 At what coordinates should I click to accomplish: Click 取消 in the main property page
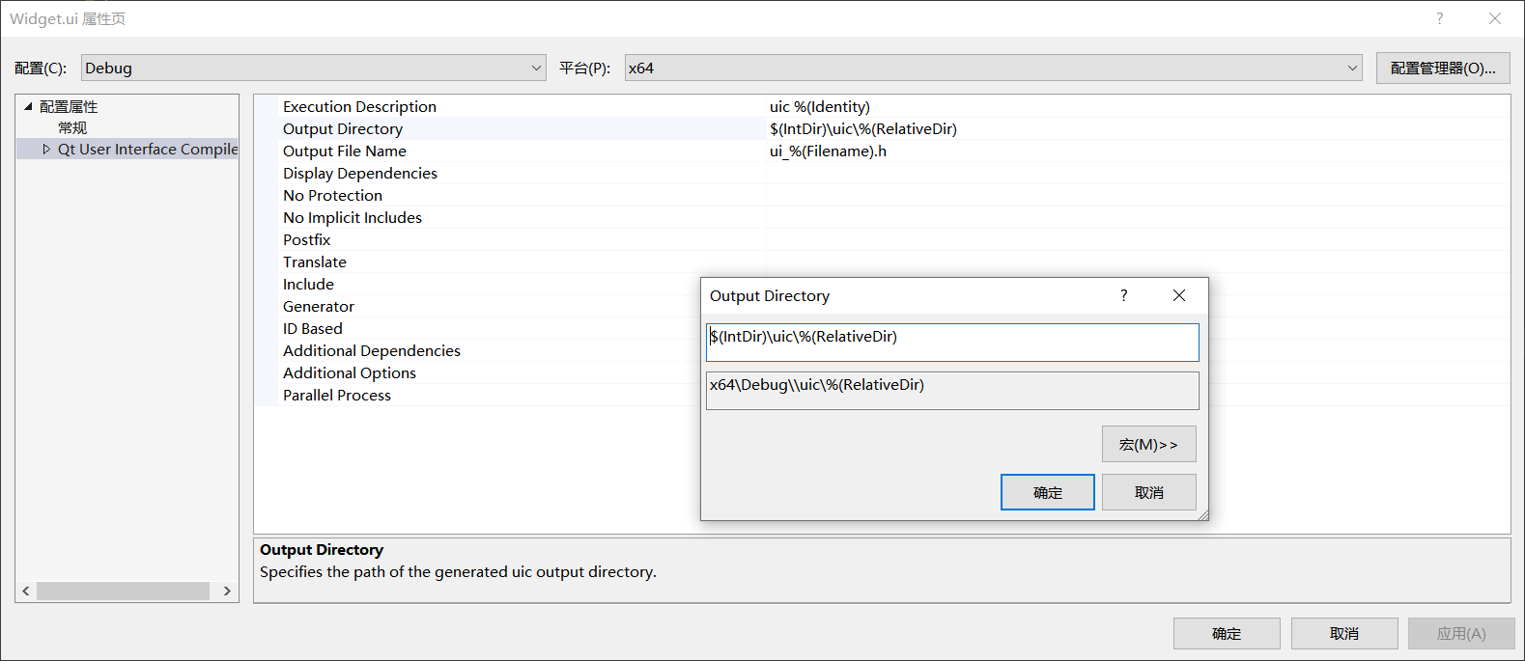coord(1344,633)
